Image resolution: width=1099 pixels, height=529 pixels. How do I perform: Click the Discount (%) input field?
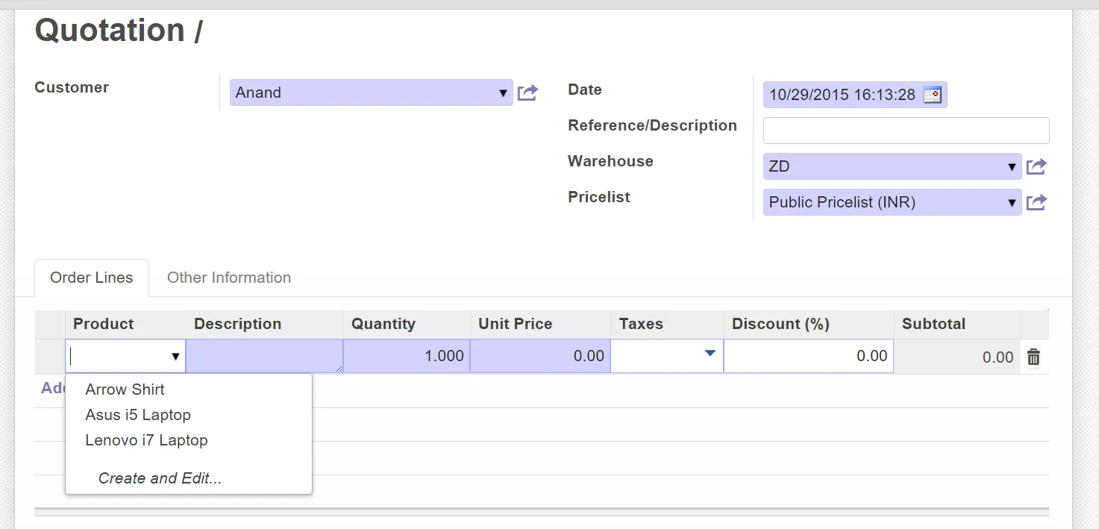point(808,356)
